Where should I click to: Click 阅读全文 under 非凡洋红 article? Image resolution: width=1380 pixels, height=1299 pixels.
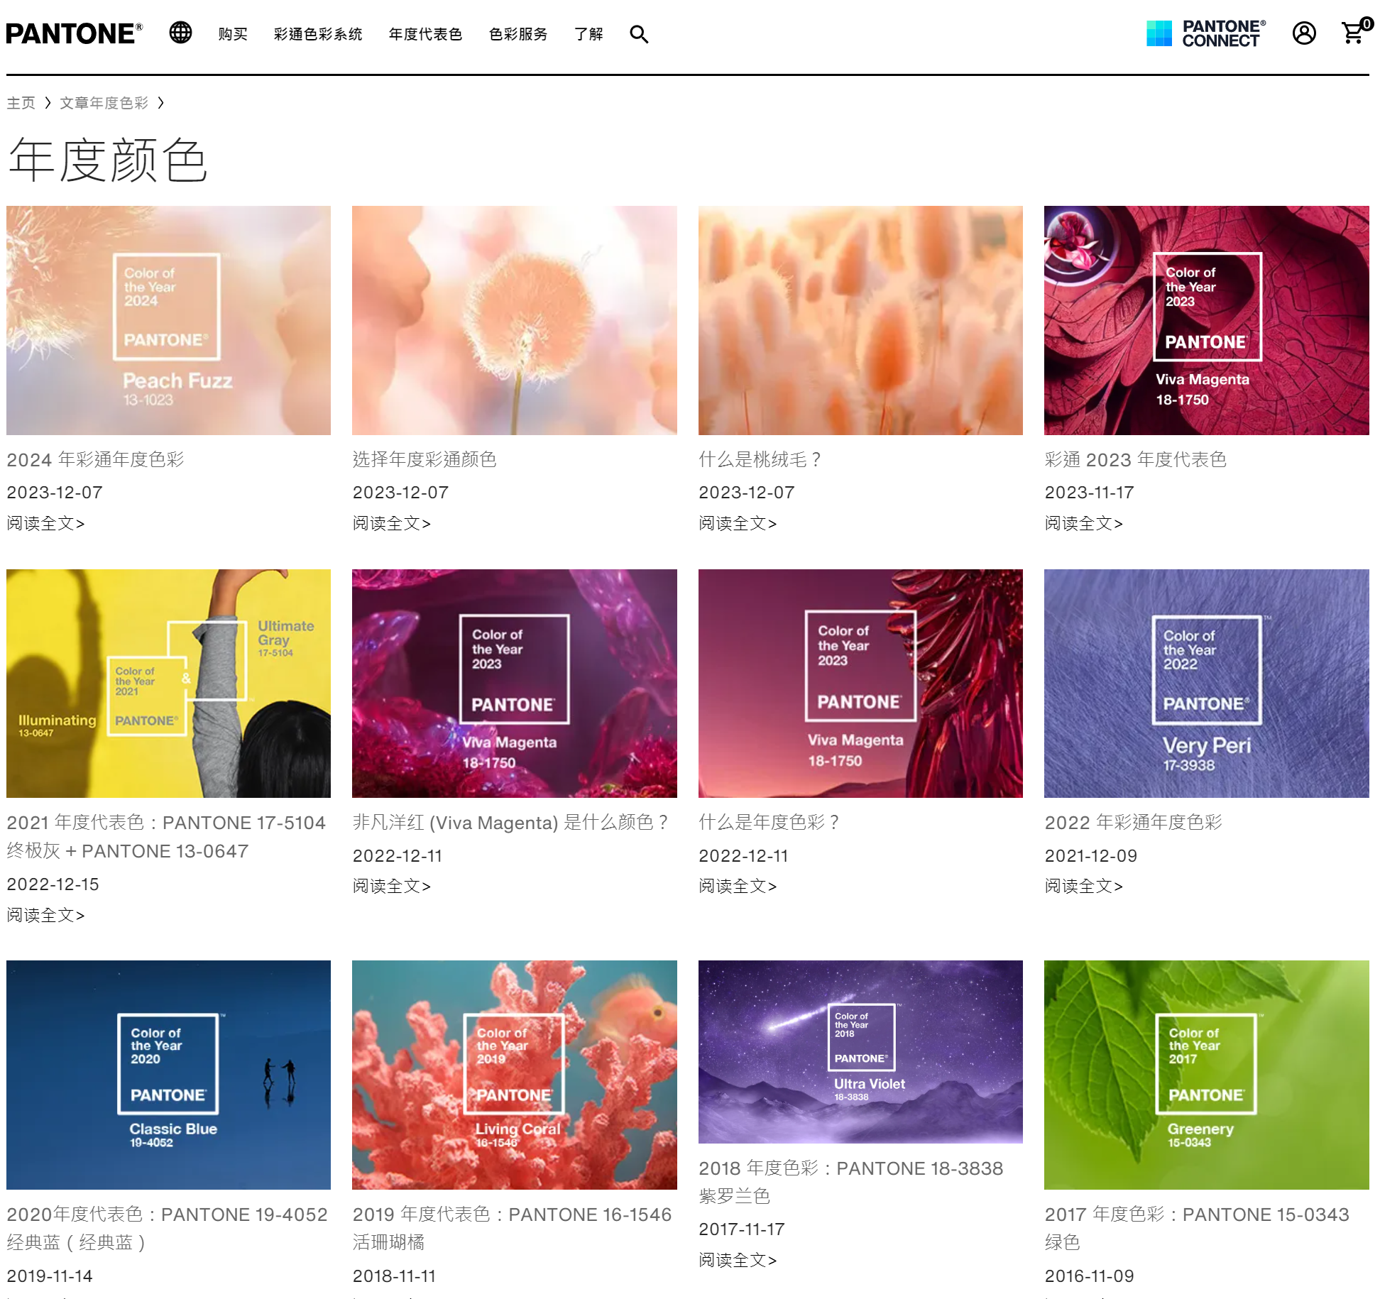(x=392, y=887)
